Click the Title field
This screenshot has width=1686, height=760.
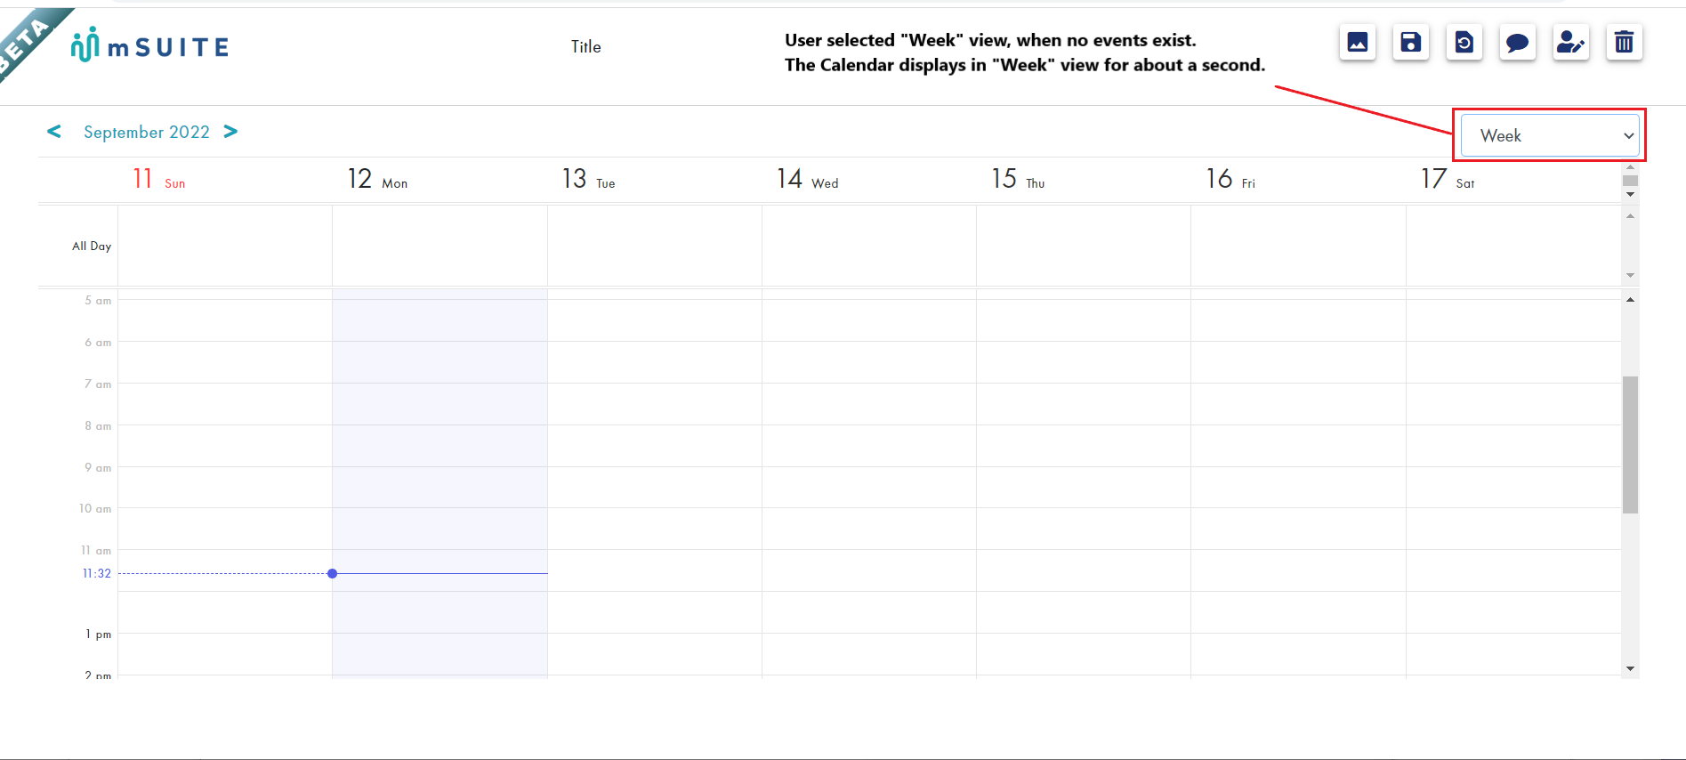[x=585, y=46]
